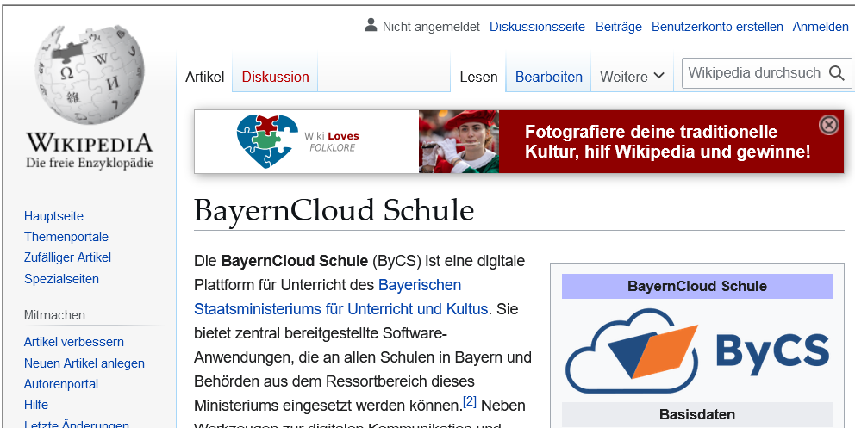855x428 pixels.
Task: Follow the Bayerischen Staatsministeriums link
Action: pos(340,297)
